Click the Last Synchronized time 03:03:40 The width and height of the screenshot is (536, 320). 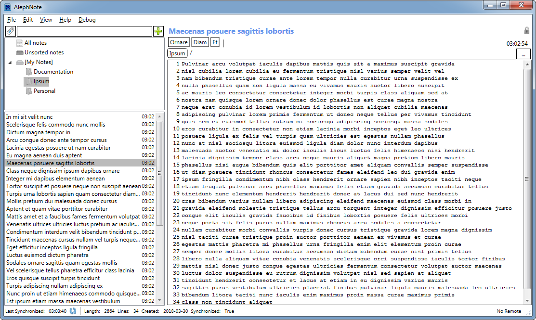[x=57, y=311]
